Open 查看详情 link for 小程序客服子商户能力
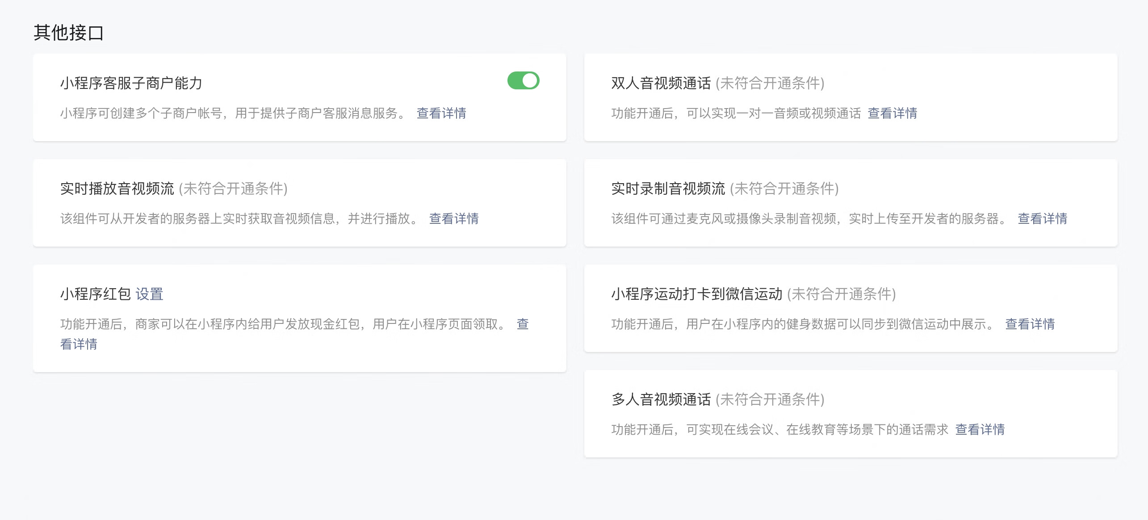The height and width of the screenshot is (520, 1148). pos(441,113)
